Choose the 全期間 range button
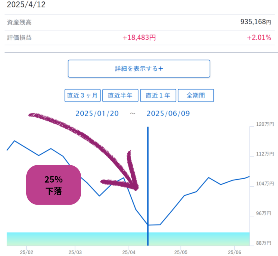This screenshot has height=256, width=278. pyautogui.click(x=196, y=96)
